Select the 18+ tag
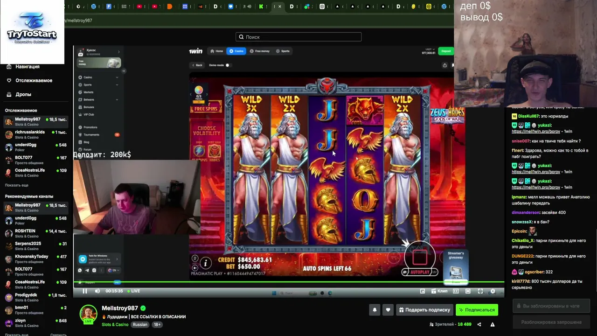The width and height of the screenshot is (597, 336). tap(157, 324)
